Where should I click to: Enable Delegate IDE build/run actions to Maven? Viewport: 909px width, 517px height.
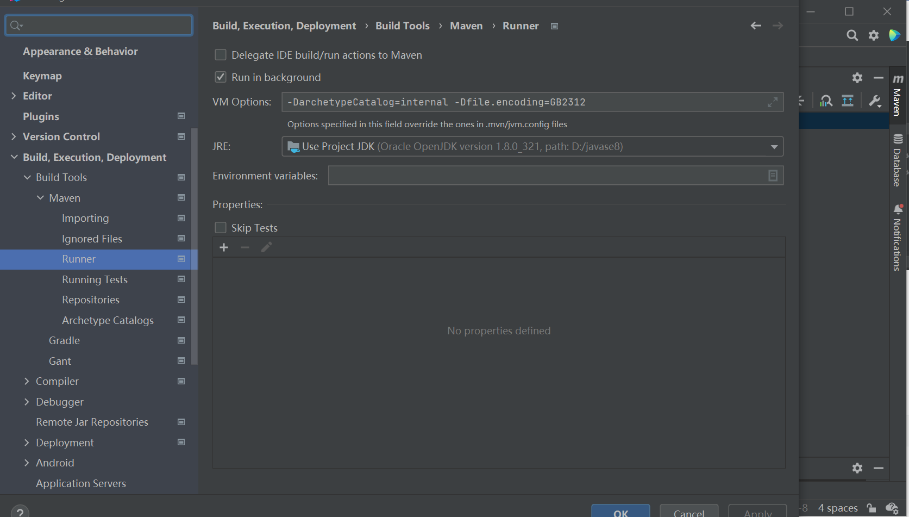pyautogui.click(x=221, y=55)
